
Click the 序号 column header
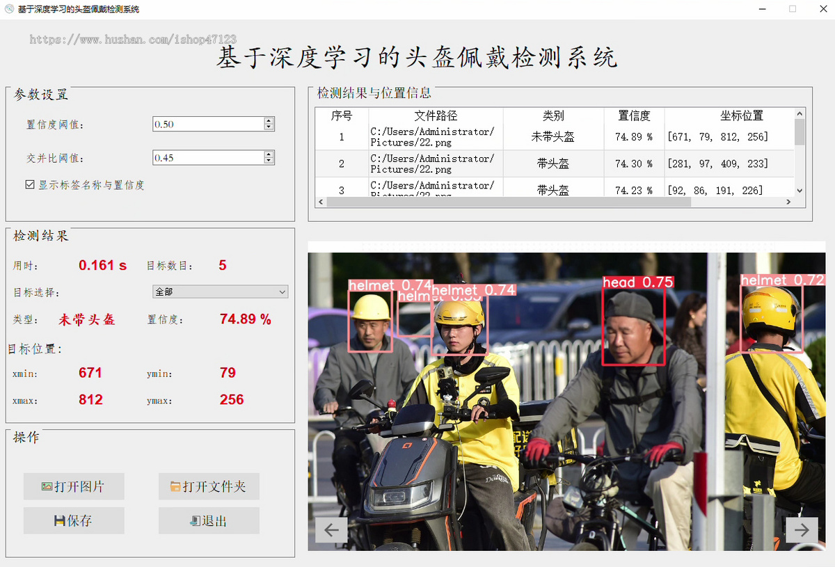click(x=342, y=115)
